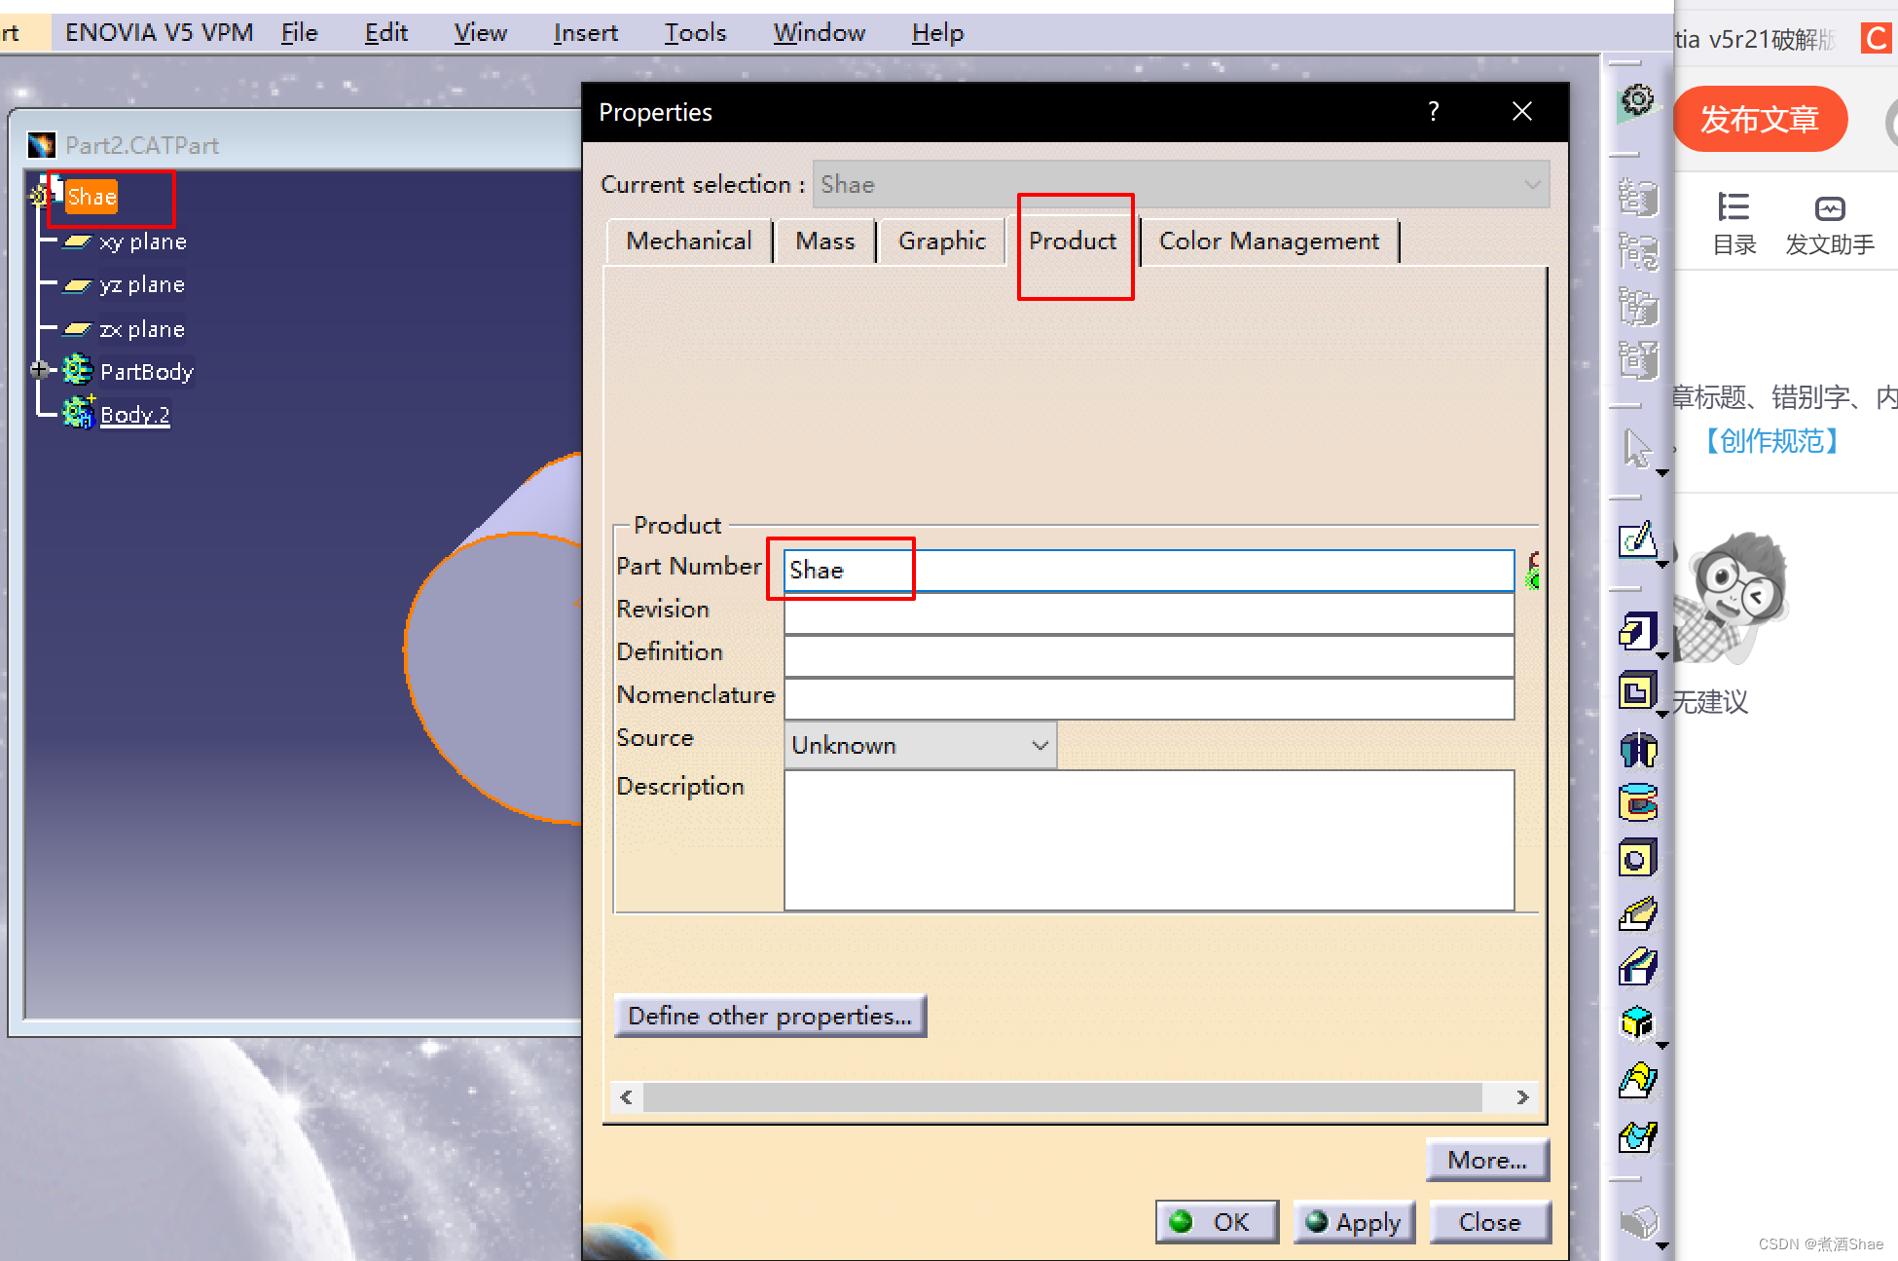Expand the Solid Combine flyout arrow
The height and width of the screenshot is (1261, 1898).
[x=1662, y=1046]
